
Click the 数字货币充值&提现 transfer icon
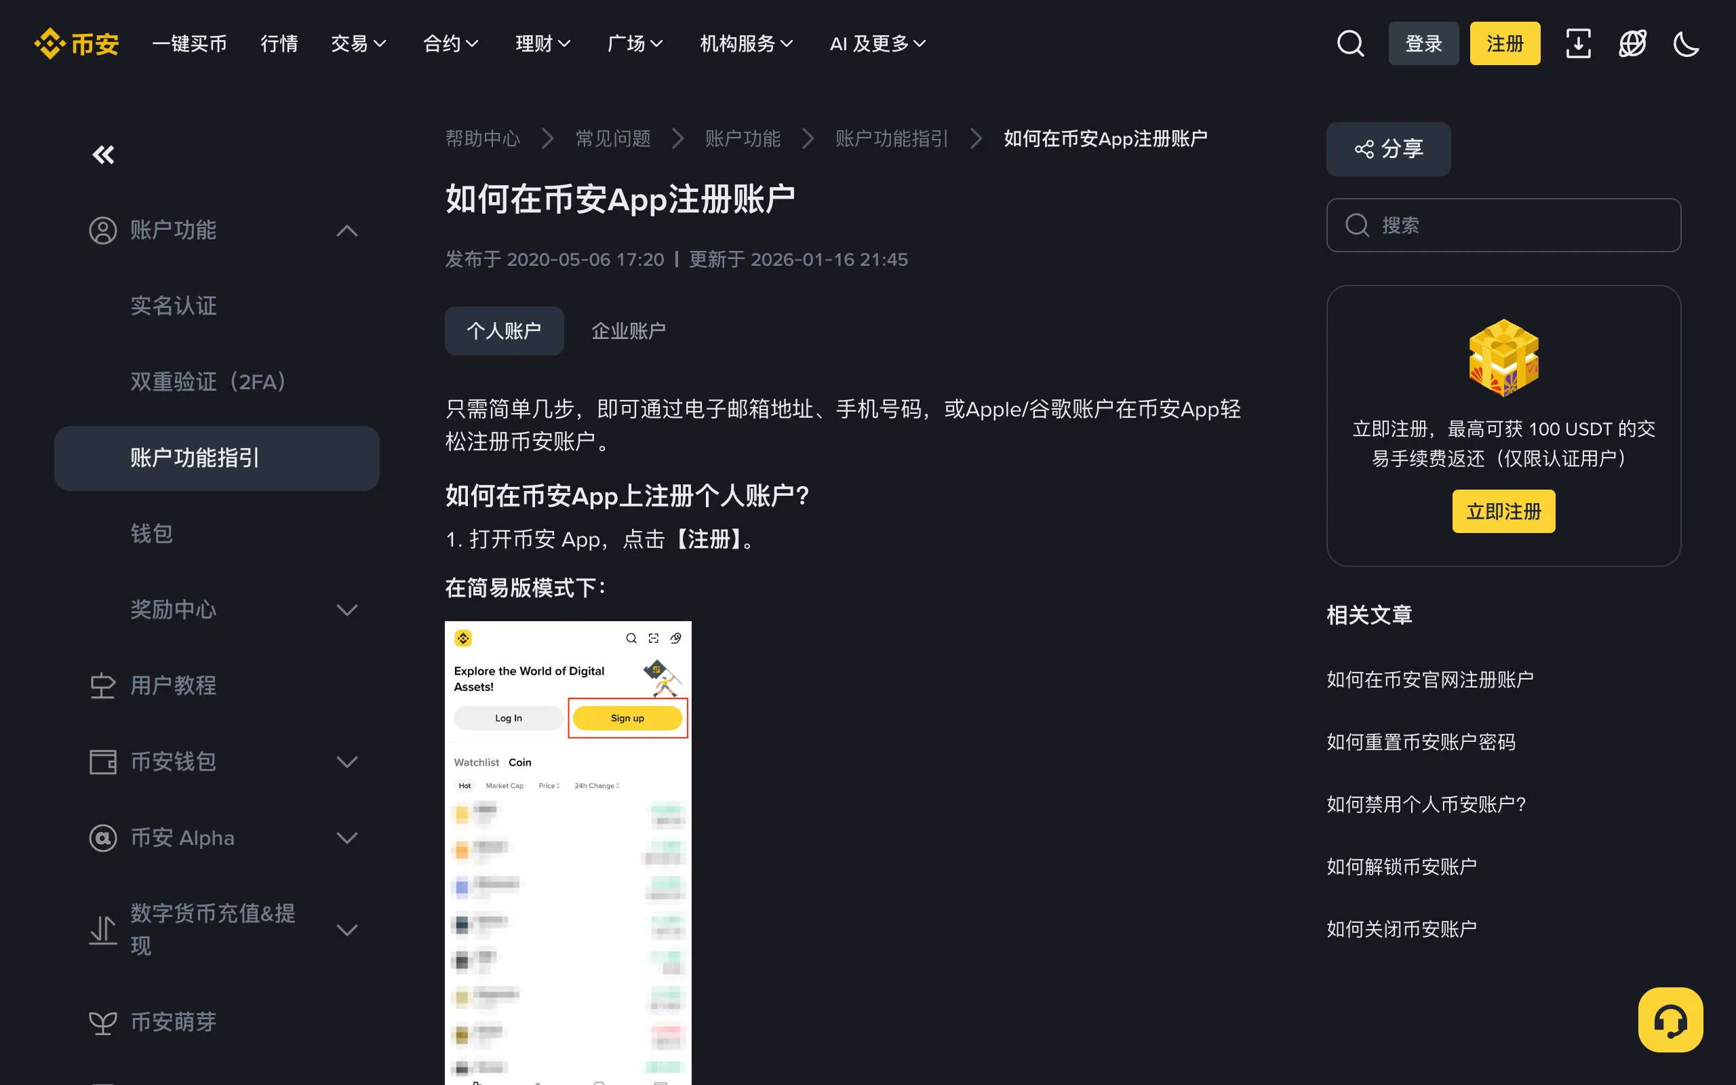[x=102, y=929]
